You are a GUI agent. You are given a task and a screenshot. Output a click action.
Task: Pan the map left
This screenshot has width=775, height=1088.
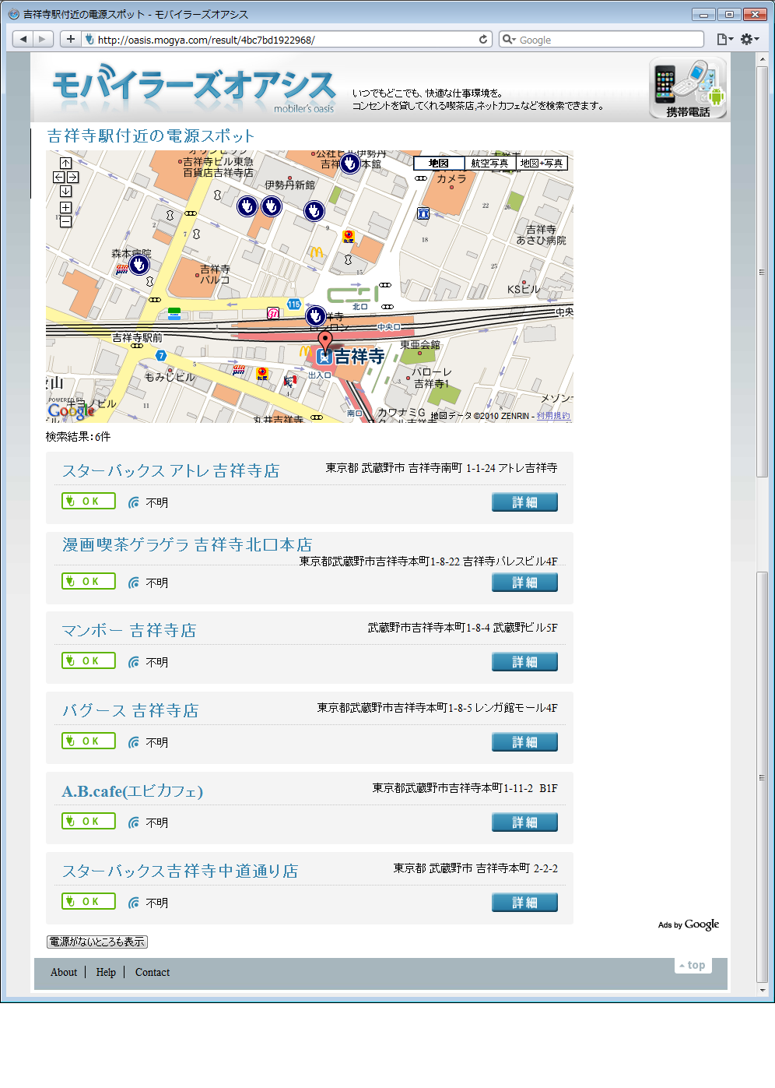58,178
